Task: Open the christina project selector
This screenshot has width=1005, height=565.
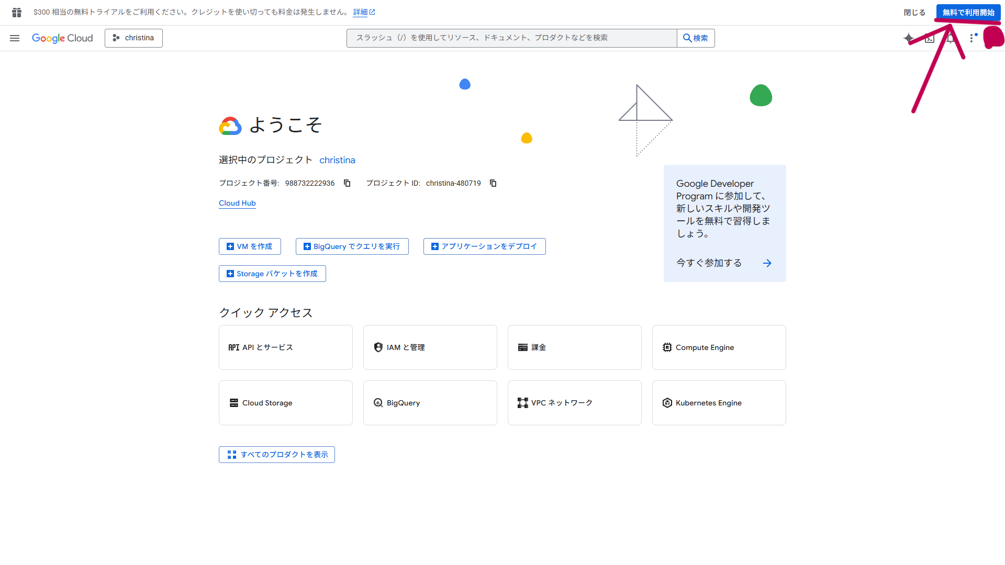Action: click(133, 38)
